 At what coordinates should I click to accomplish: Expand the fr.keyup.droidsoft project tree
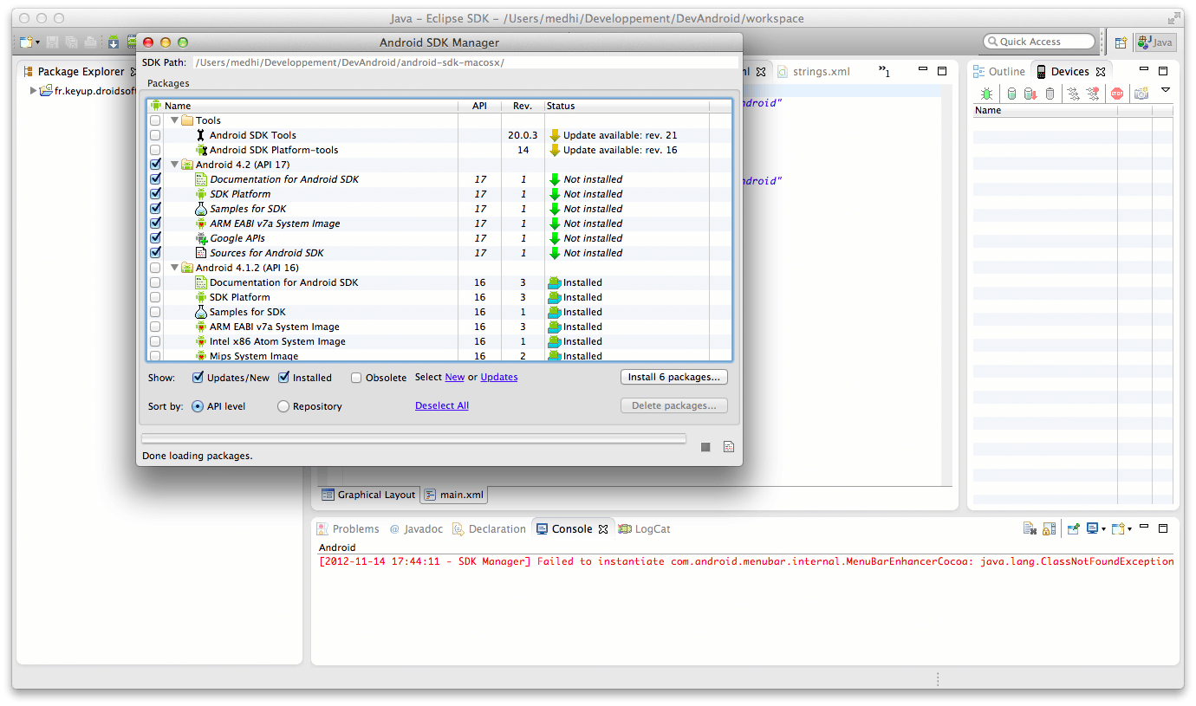click(x=34, y=90)
